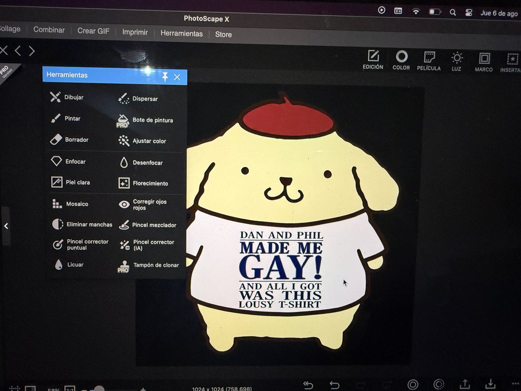Screen dimensions: 521x391
Task: Go to the next image arrow
Action: point(32,51)
